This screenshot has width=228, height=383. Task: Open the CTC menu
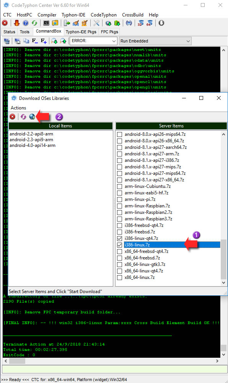point(7,15)
